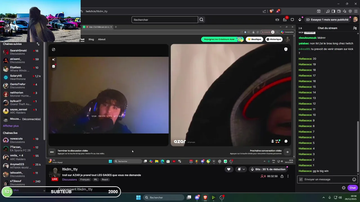Click the channel points icon in message box
Viewport: 360px width, 202px height.
click(301, 180)
